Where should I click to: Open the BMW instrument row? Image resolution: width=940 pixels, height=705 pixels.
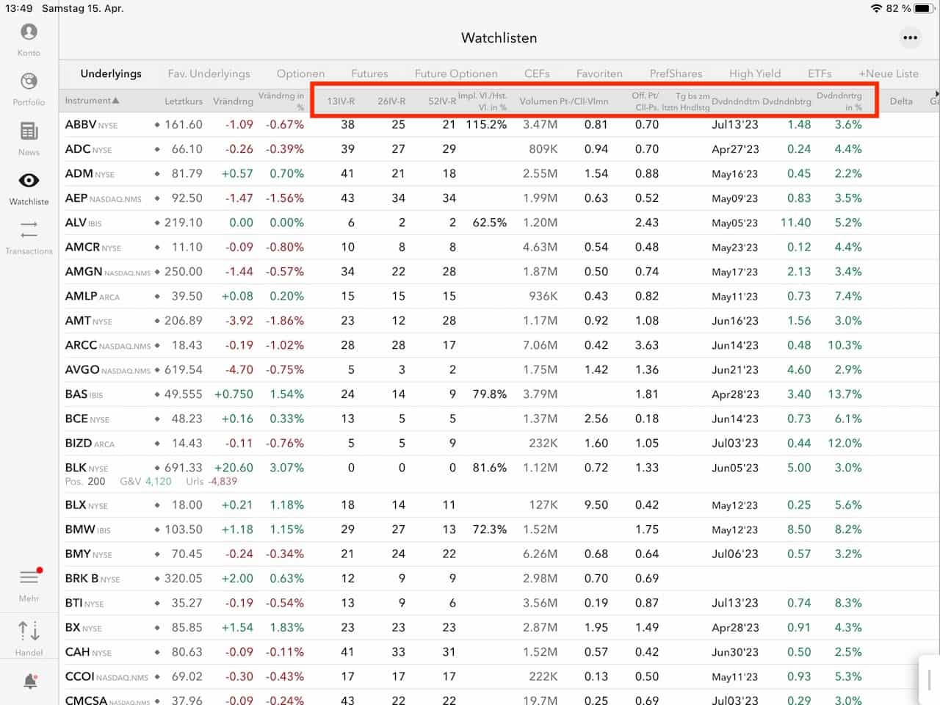tap(499, 529)
